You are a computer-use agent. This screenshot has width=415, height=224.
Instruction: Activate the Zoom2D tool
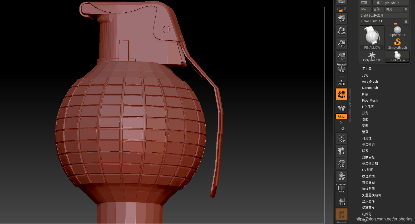point(342,31)
